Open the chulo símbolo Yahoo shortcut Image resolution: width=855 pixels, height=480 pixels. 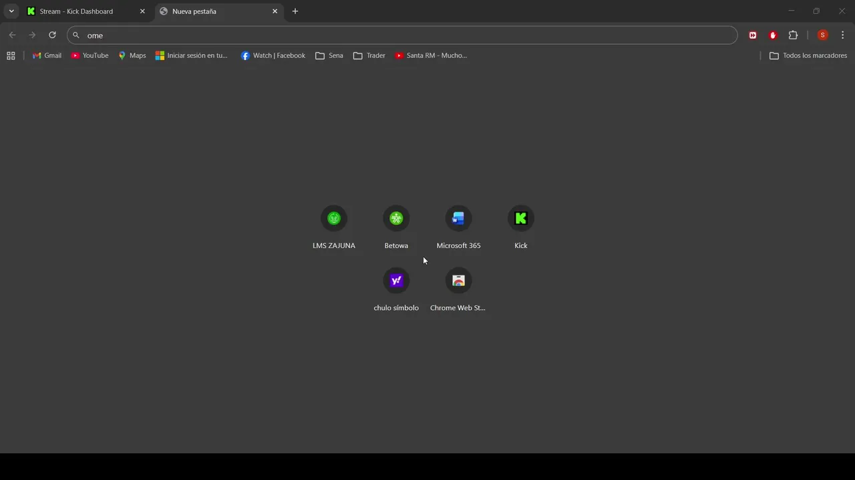tap(396, 290)
